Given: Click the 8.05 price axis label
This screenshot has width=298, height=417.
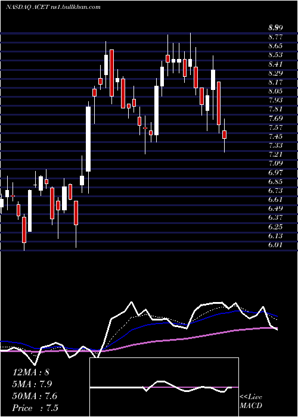Looking at the screenshot, I should 275,91.
